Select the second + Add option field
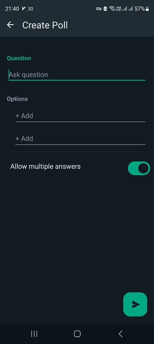154x344 pixels. (80, 139)
